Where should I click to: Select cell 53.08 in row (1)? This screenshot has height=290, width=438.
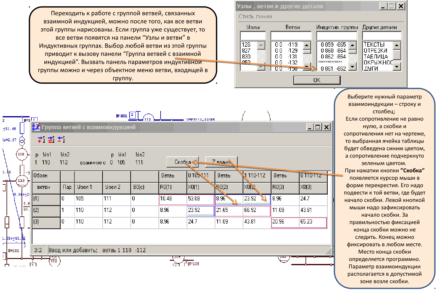pyautogui.click(x=200, y=199)
